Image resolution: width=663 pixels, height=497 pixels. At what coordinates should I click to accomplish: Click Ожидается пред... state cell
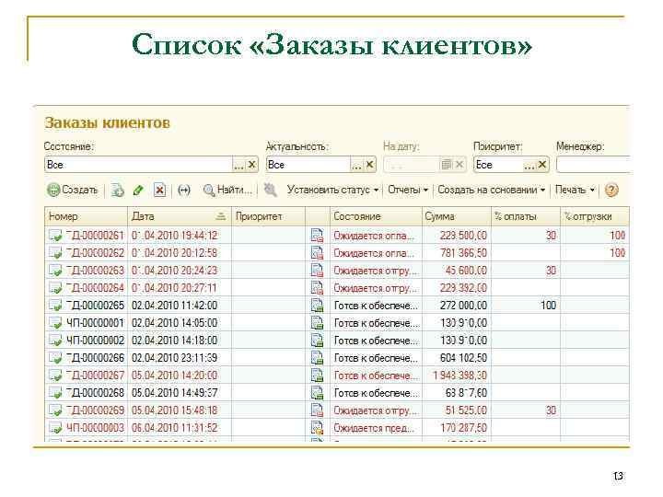(374, 428)
